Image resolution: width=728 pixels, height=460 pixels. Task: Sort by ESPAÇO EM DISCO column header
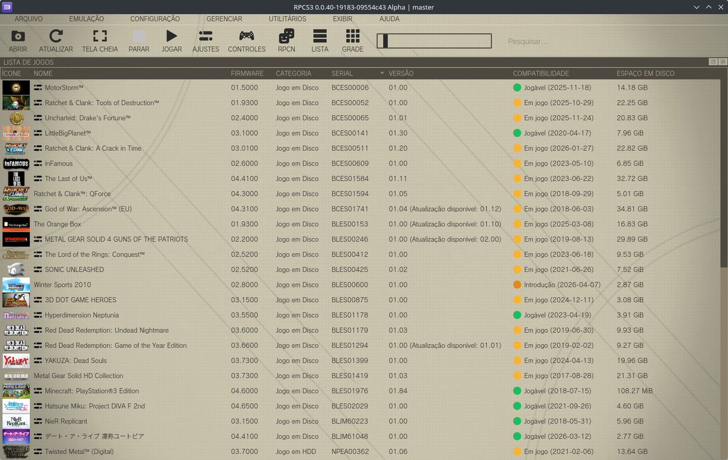tap(645, 73)
